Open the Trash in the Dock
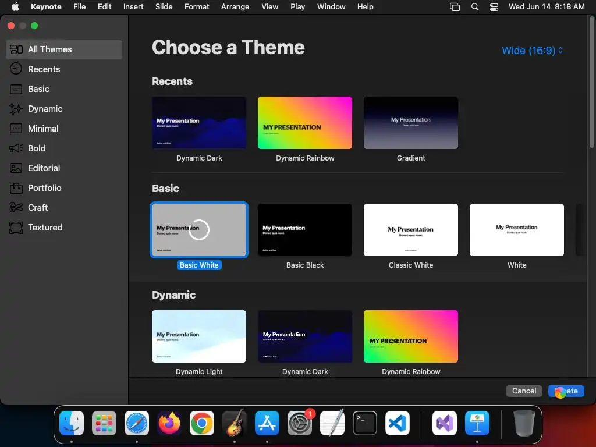Screen dimensions: 596x447 pos(524,423)
